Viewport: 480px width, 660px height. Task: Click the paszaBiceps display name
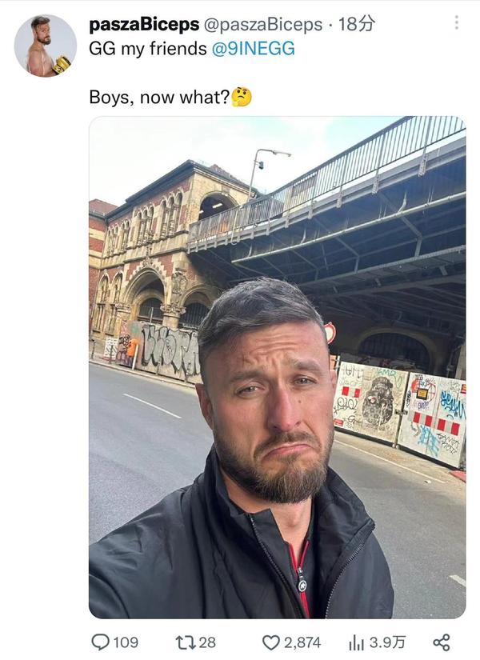click(x=144, y=25)
